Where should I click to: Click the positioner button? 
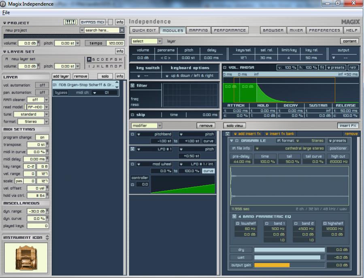tap(338, 148)
